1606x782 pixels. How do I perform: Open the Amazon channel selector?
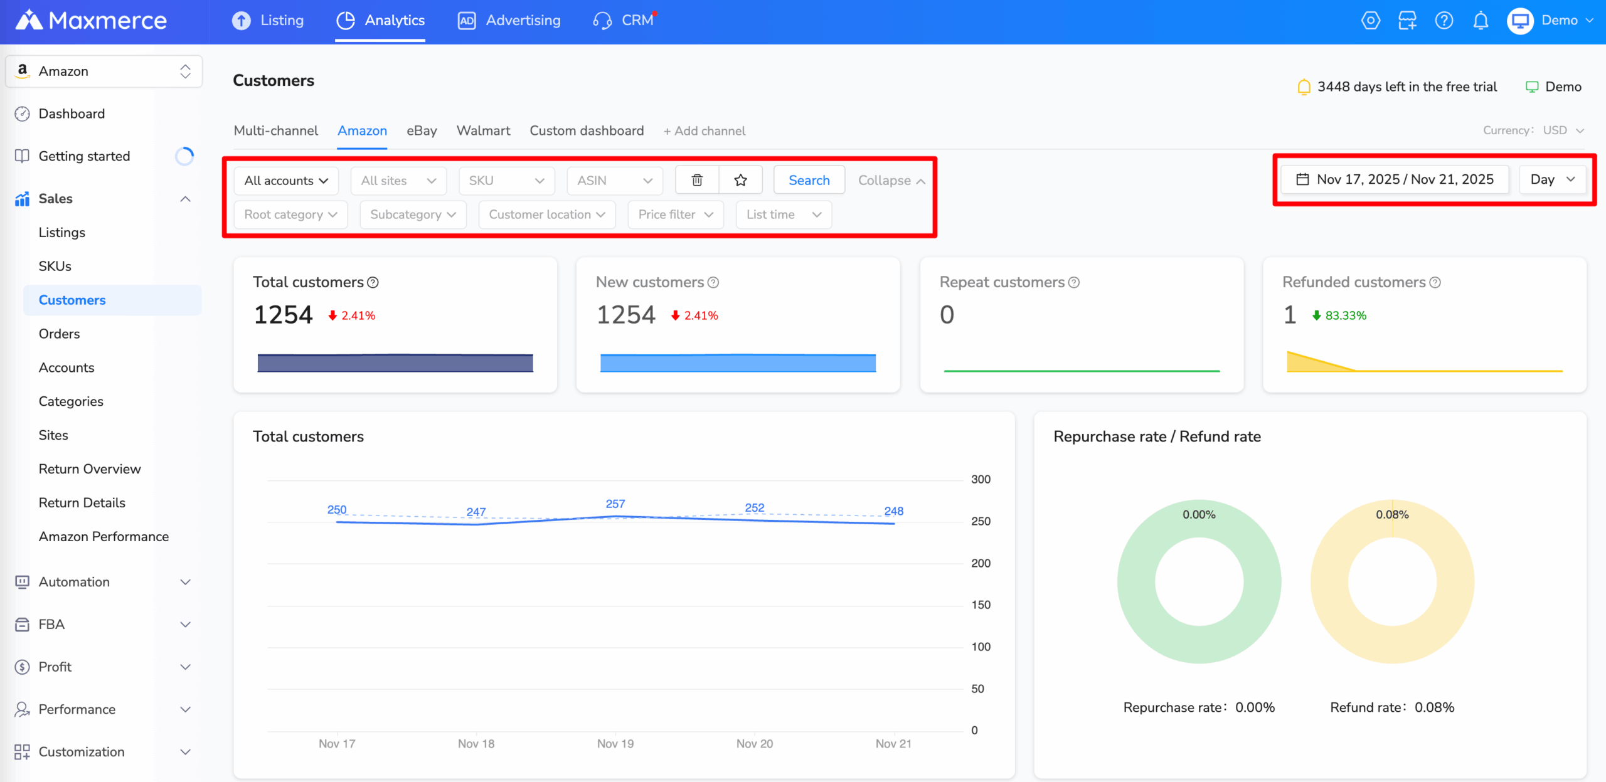tap(104, 71)
